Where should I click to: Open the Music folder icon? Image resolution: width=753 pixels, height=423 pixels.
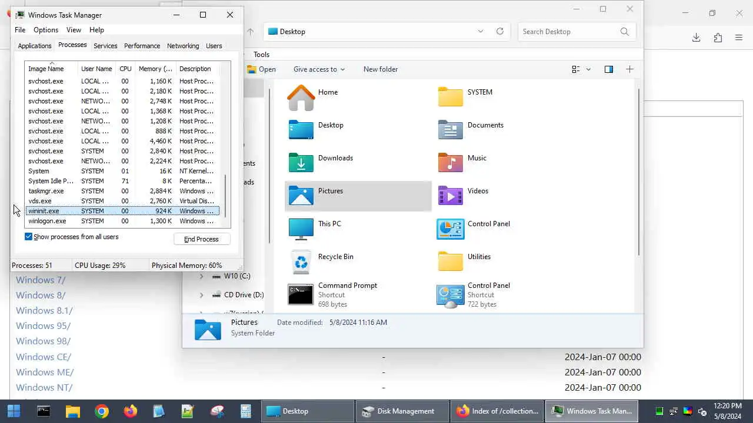[450, 163]
